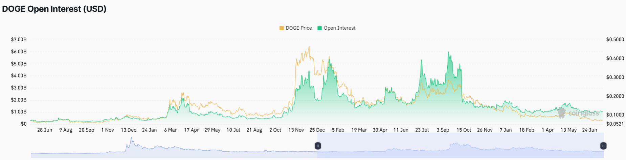Click the $5.00B left axis label
The width and height of the screenshot is (626, 160).
tap(19, 64)
